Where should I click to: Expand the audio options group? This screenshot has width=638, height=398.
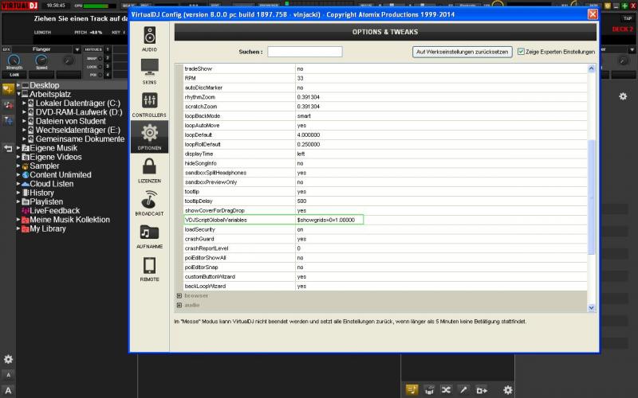pos(179,305)
